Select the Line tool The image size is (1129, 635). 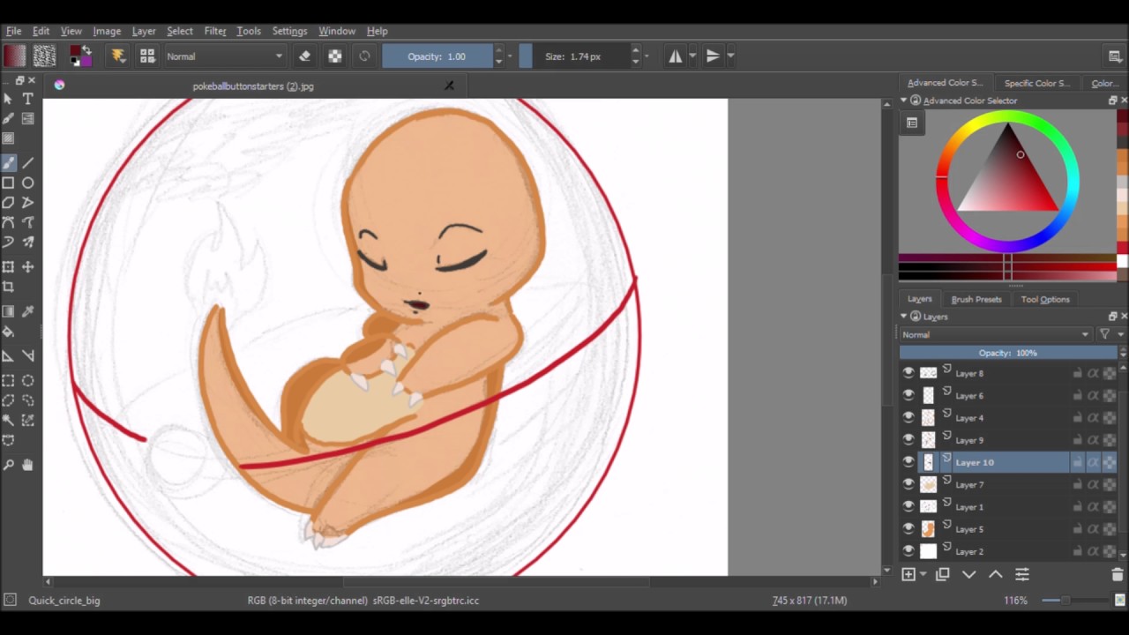click(28, 162)
